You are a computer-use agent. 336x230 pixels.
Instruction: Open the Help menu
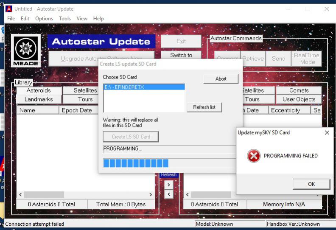click(98, 19)
